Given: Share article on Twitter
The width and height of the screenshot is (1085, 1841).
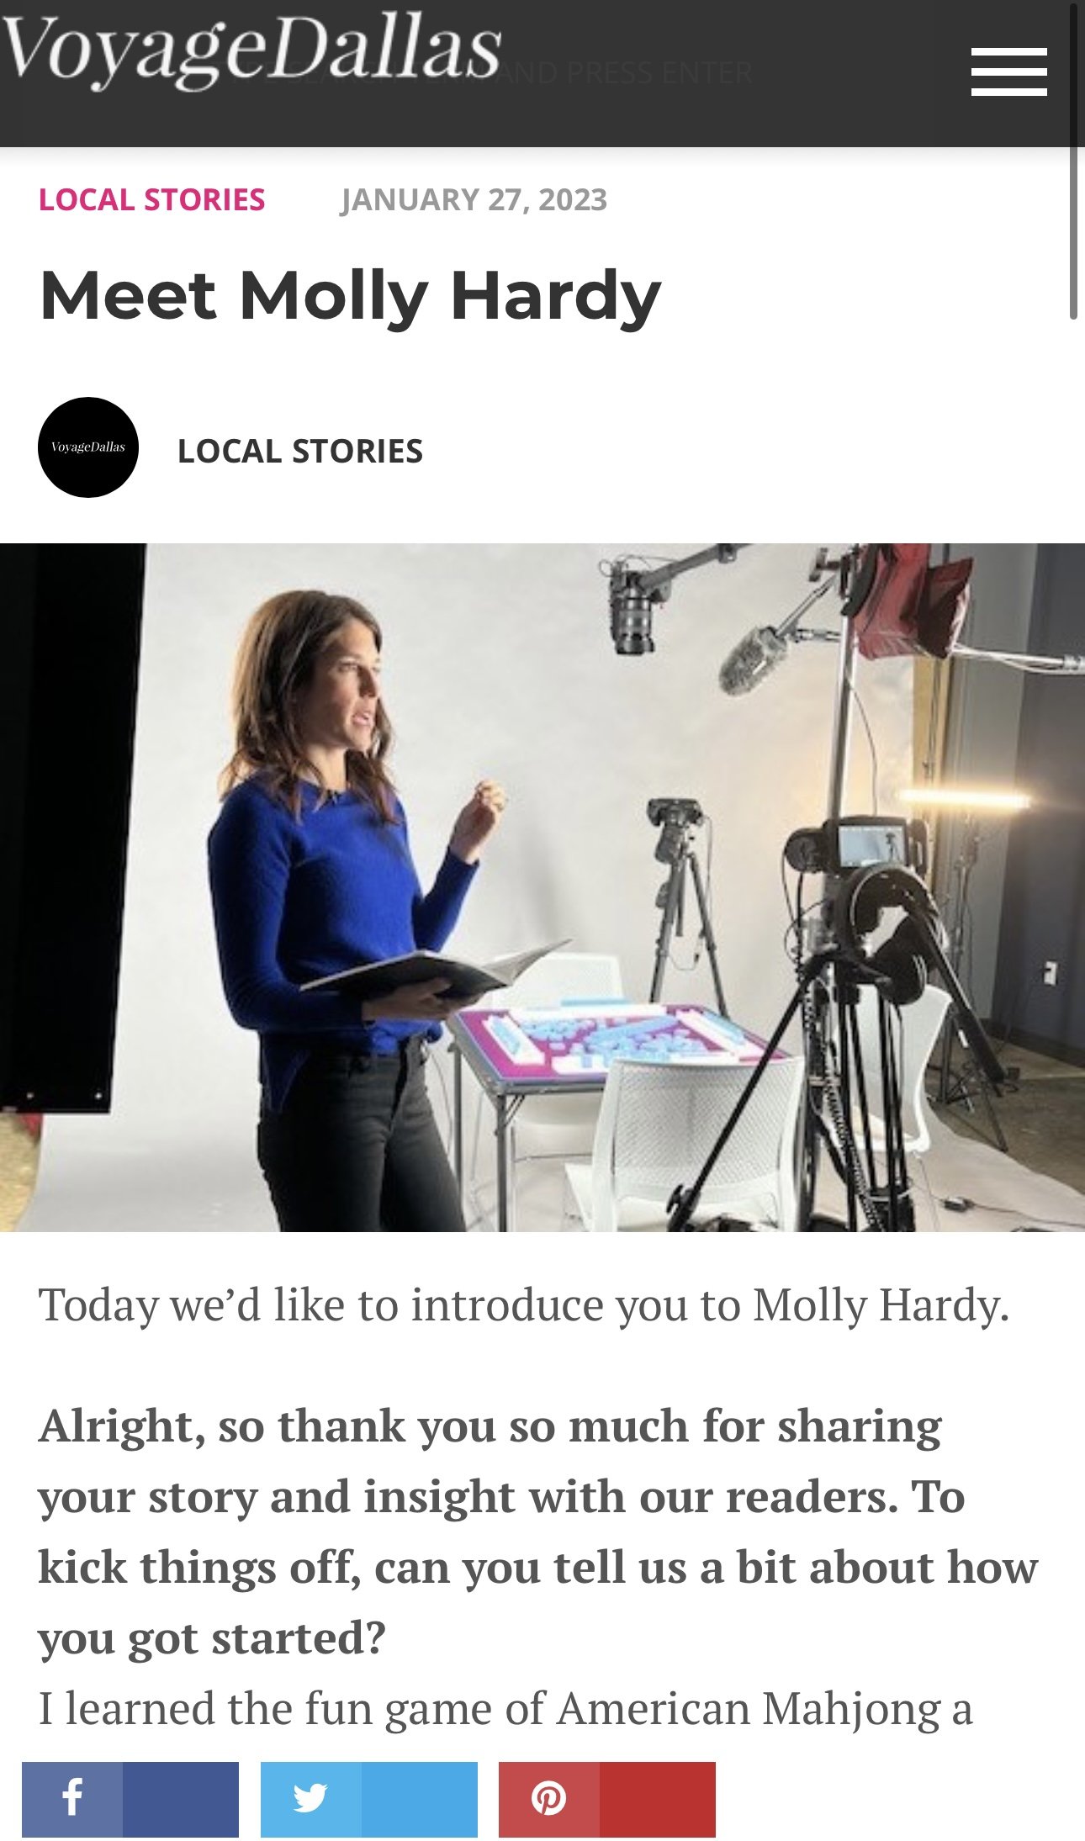Looking at the screenshot, I should pos(311,1799).
